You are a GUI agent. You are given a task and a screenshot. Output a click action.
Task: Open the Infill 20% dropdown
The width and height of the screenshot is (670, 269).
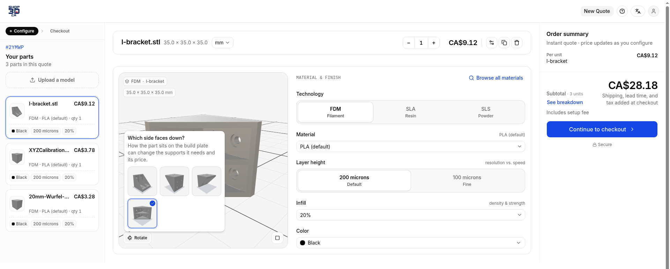pyautogui.click(x=411, y=215)
